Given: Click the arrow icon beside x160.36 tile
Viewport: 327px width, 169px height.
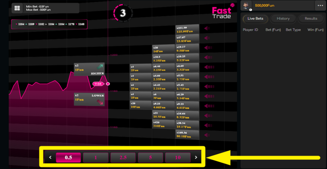Looking at the screenshot, I should pos(207,135).
